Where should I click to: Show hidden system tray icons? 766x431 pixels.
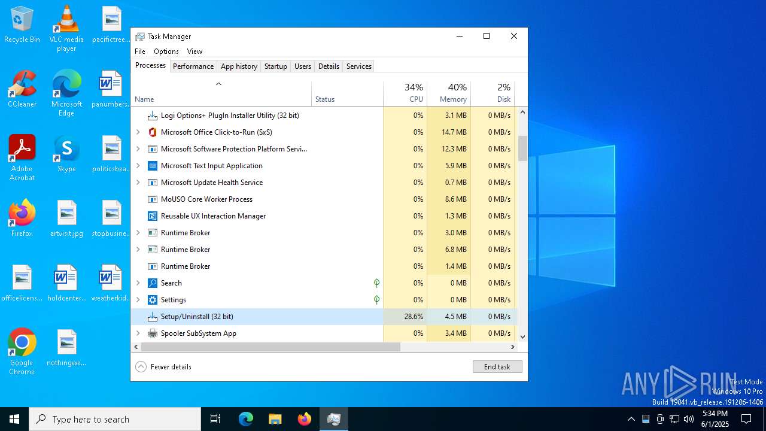click(x=631, y=419)
